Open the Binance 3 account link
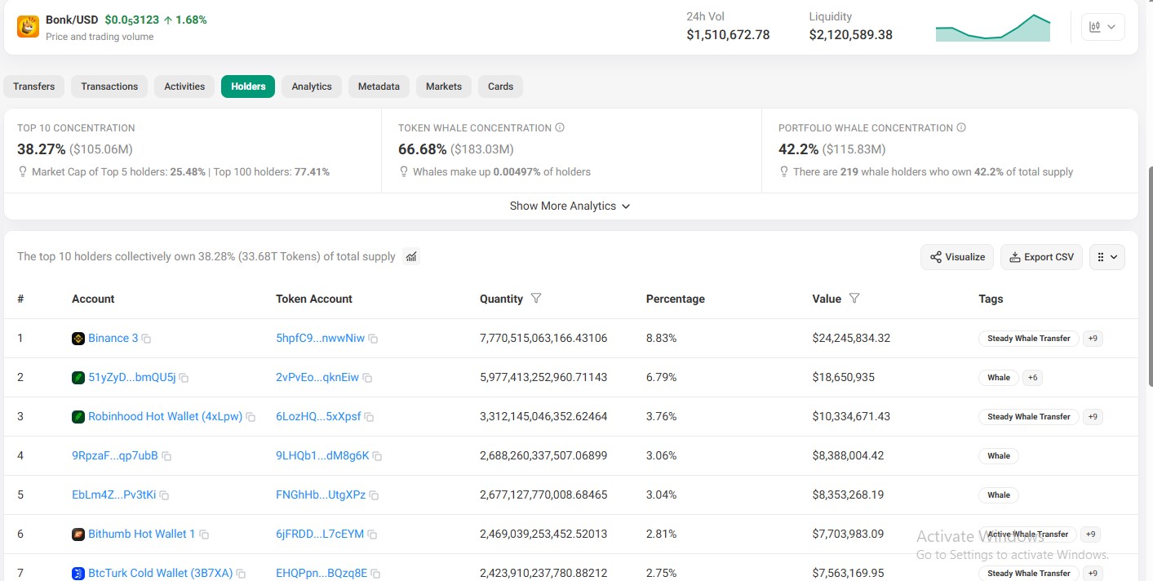This screenshot has width=1153, height=581. click(x=113, y=338)
